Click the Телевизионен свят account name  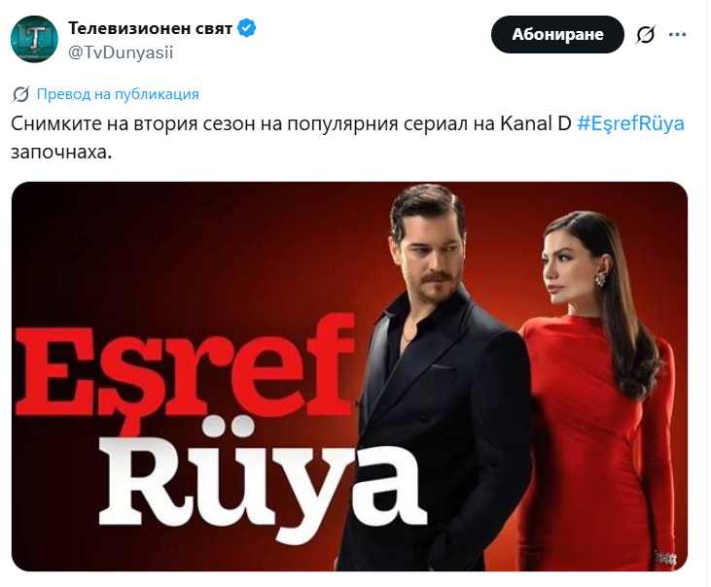pyautogui.click(x=150, y=28)
